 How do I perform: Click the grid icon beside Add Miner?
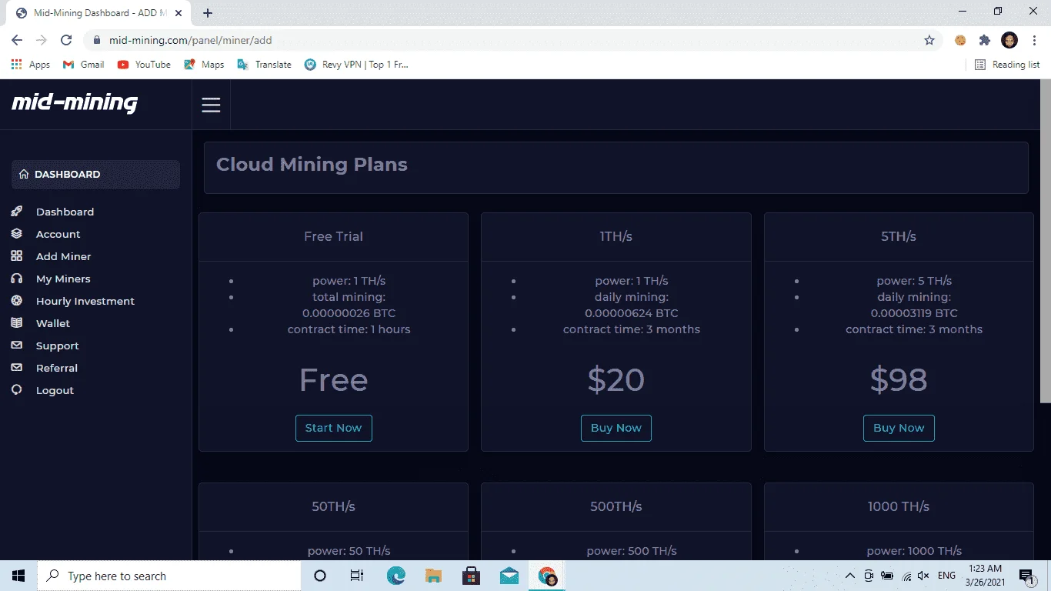pyautogui.click(x=17, y=256)
